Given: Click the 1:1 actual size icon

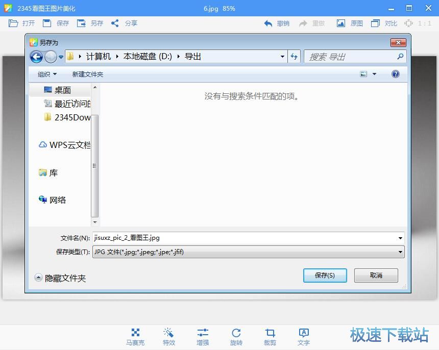Looking at the screenshot, I should 409,23.
